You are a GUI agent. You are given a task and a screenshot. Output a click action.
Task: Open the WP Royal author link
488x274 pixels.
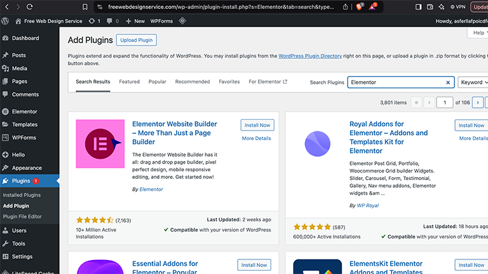(x=367, y=205)
